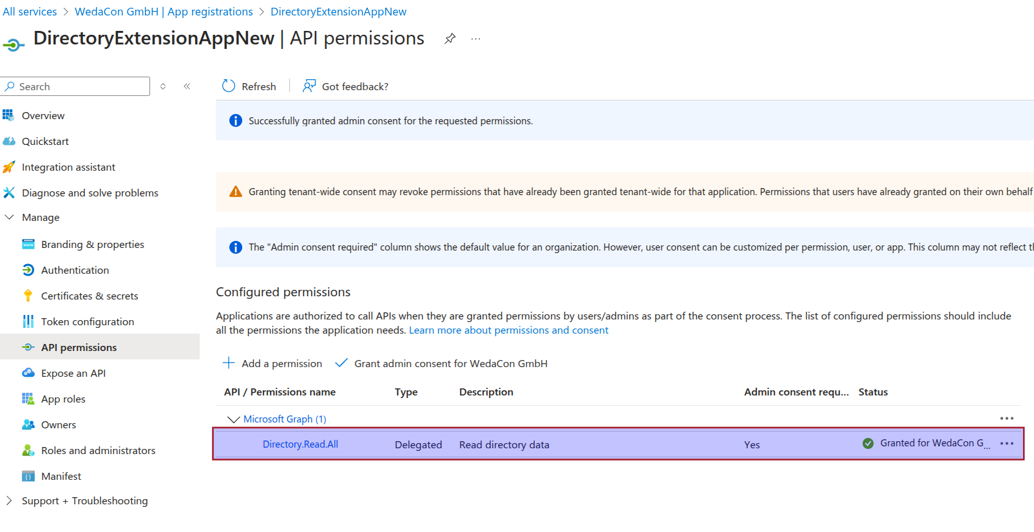1034x532 pixels.
Task: Click the Yes admin consent cell
Action: tap(752, 444)
